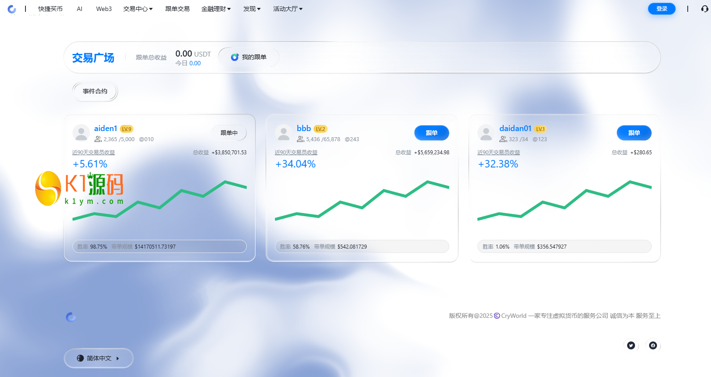
Task: Click the Facebook icon in the footer
Action: [653, 345]
